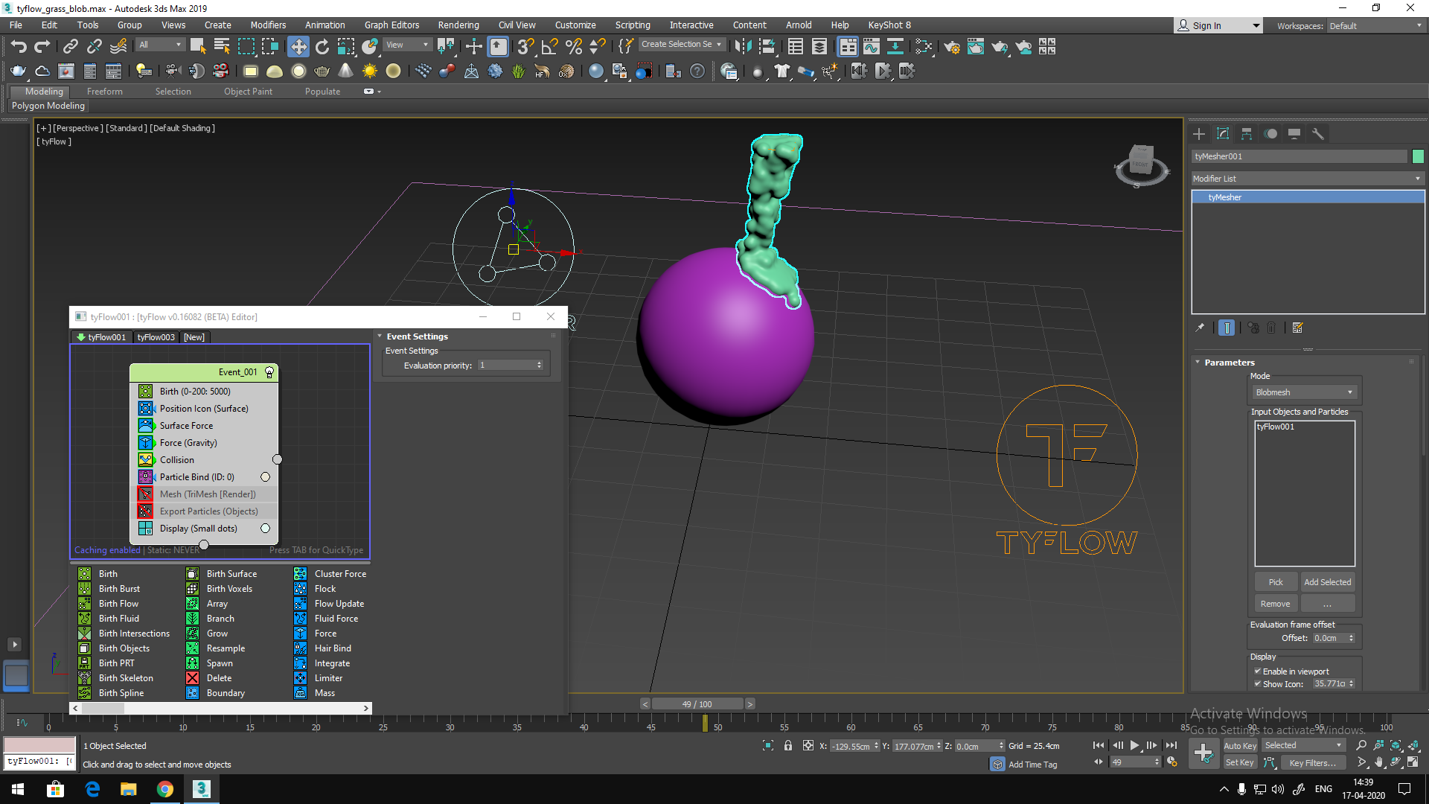Viewport: 1429px width, 804px height.
Task: Toggle Enable in viewport checkbox
Action: (x=1258, y=671)
